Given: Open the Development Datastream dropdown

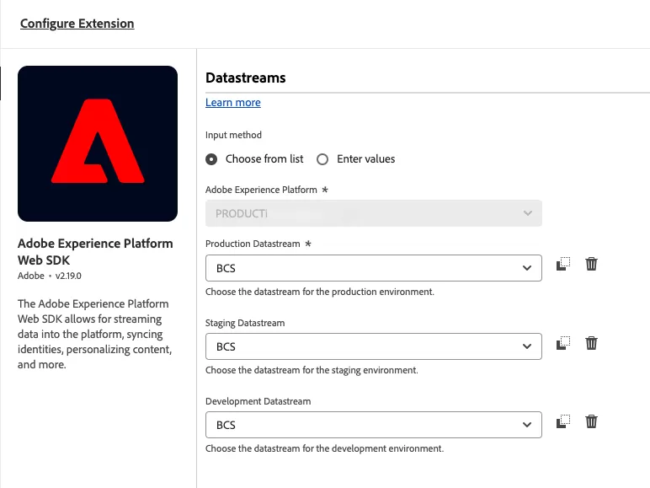Looking at the screenshot, I should [374, 425].
